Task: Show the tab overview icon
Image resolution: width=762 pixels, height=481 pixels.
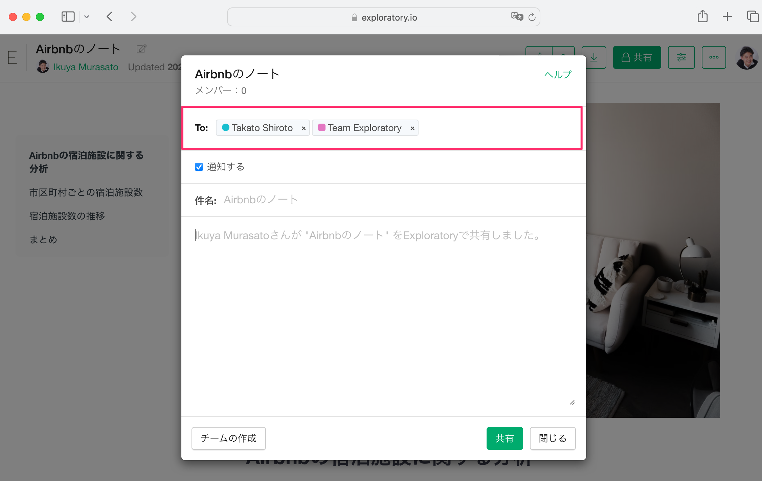Action: (x=753, y=17)
